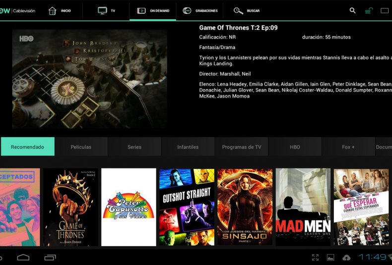Click the Calificación: NR label

coord(217,37)
